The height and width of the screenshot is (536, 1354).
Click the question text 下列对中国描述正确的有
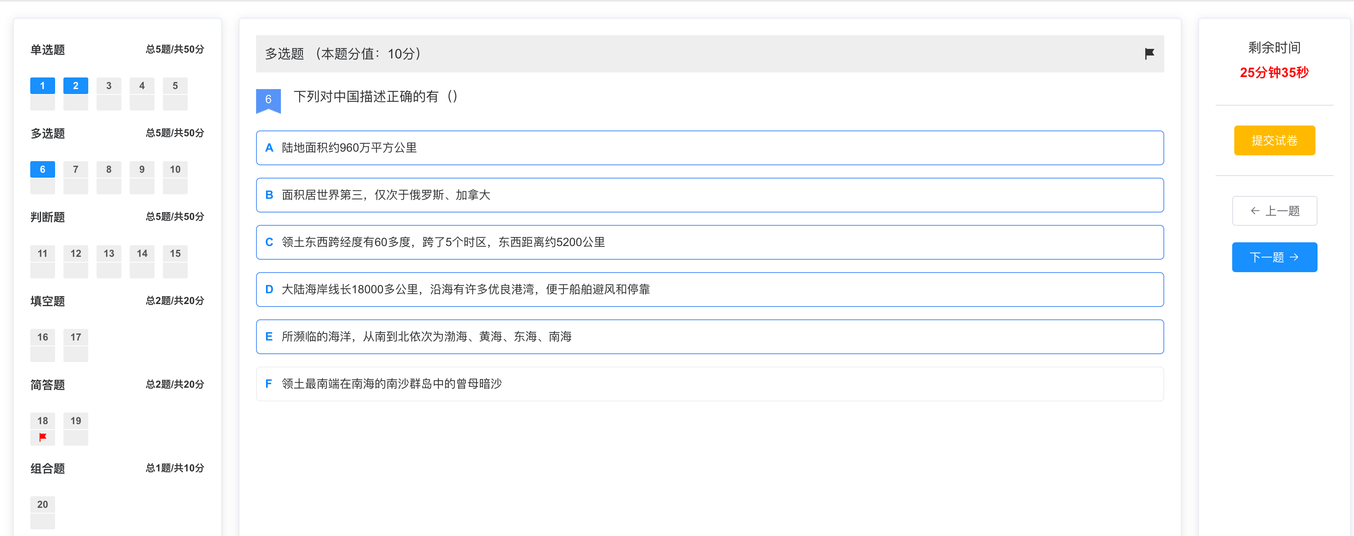click(x=376, y=97)
